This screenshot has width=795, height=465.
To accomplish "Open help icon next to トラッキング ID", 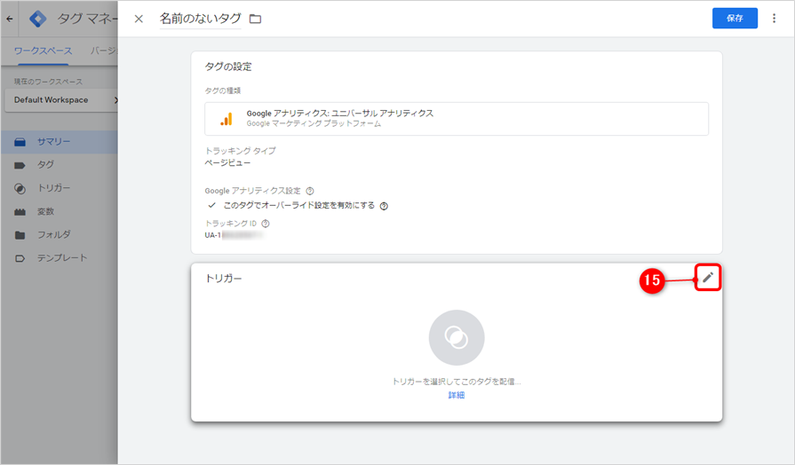I will click(x=266, y=224).
